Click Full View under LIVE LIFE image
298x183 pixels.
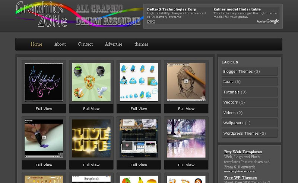pos(91,165)
